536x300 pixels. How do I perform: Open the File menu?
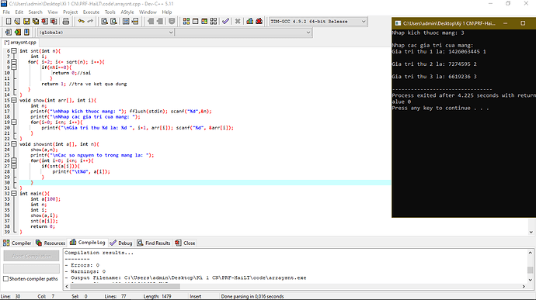tap(6, 12)
